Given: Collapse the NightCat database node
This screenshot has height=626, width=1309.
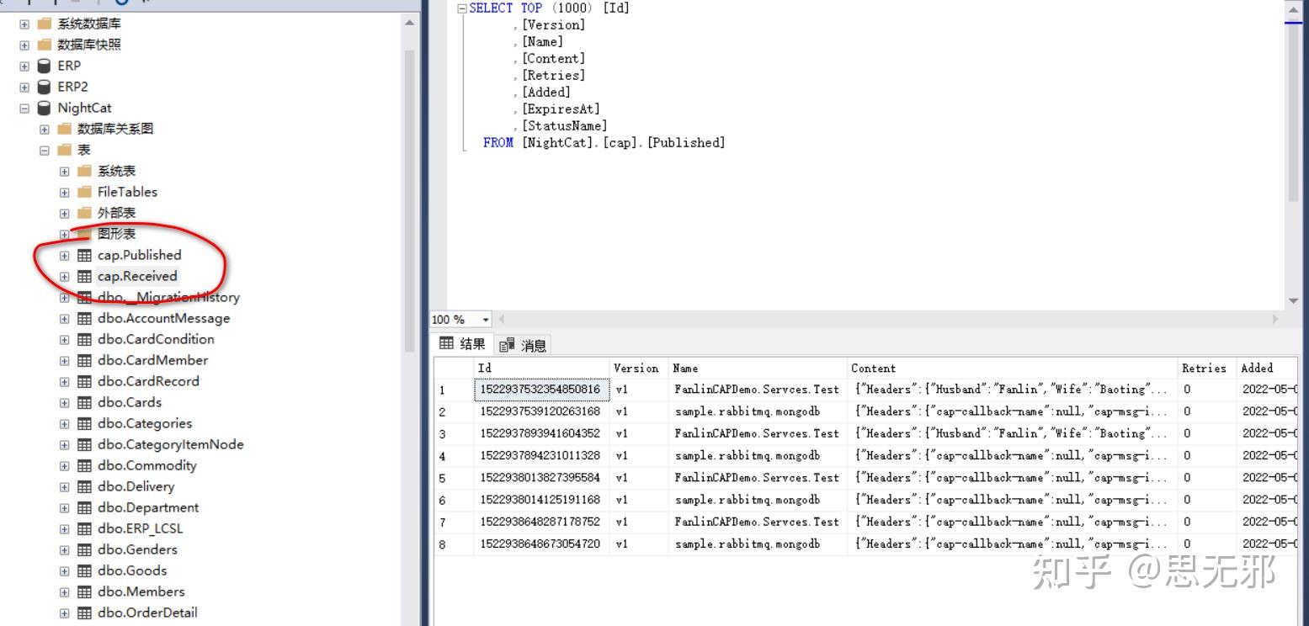Looking at the screenshot, I should coord(24,108).
